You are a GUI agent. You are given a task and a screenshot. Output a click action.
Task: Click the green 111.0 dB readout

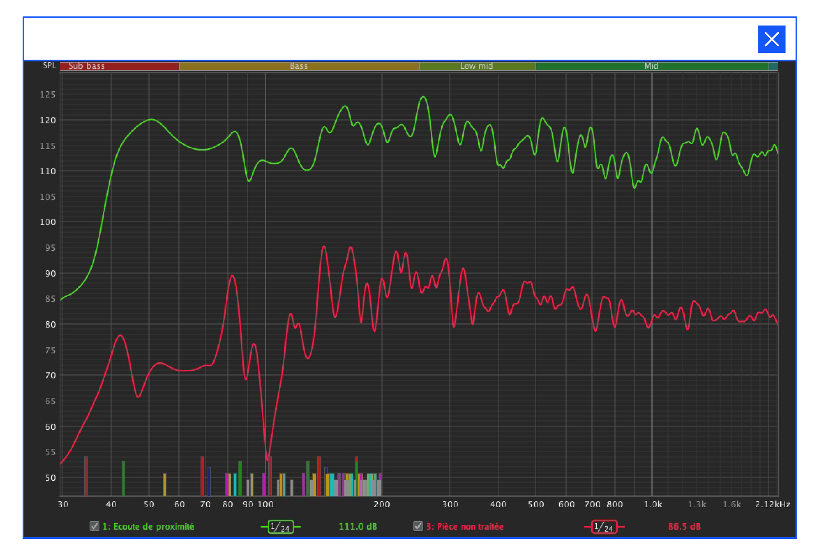click(x=358, y=527)
